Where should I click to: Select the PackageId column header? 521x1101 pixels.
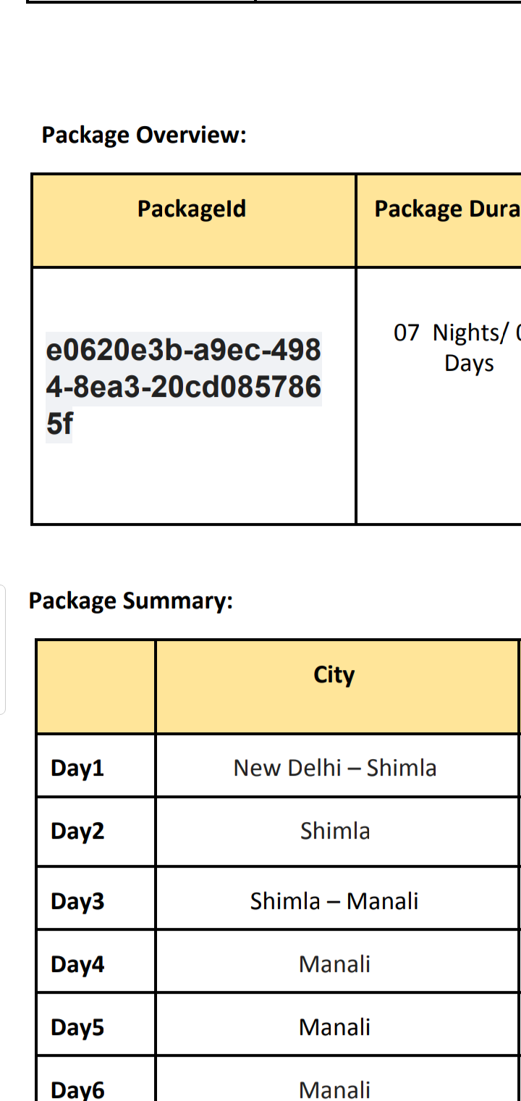[192, 209]
